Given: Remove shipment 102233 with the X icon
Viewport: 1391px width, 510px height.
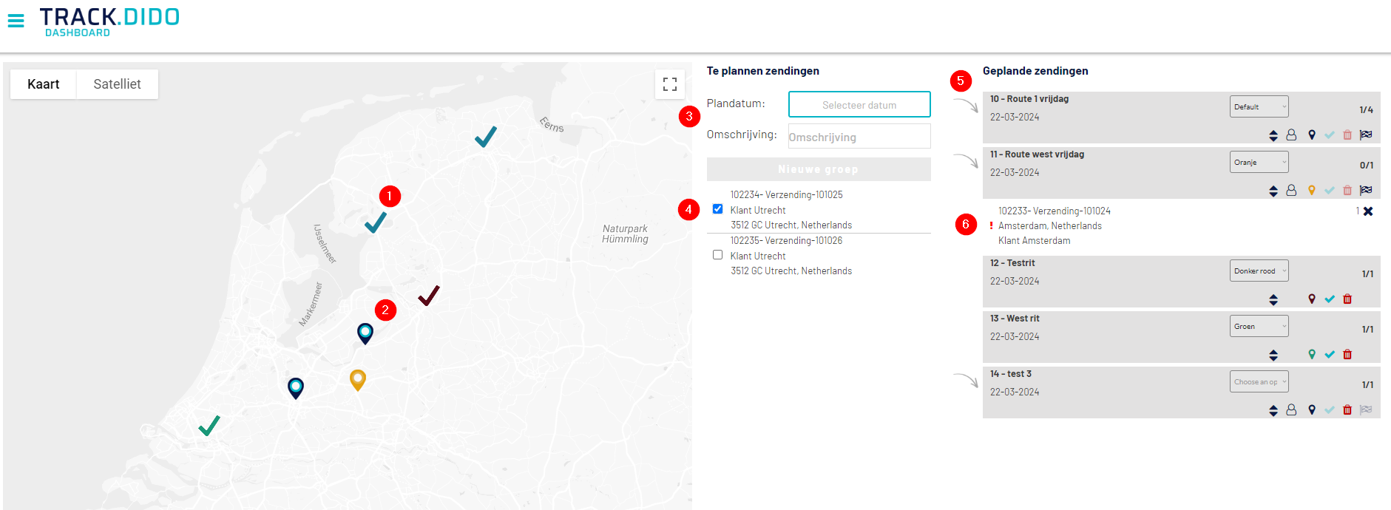Looking at the screenshot, I should (1368, 211).
